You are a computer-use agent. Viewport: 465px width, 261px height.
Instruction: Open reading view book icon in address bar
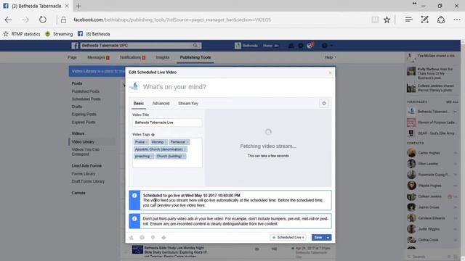point(375,20)
